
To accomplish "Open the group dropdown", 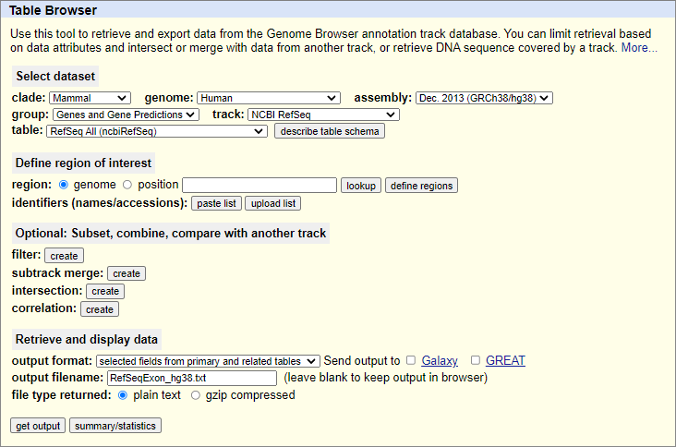I will point(125,115).
